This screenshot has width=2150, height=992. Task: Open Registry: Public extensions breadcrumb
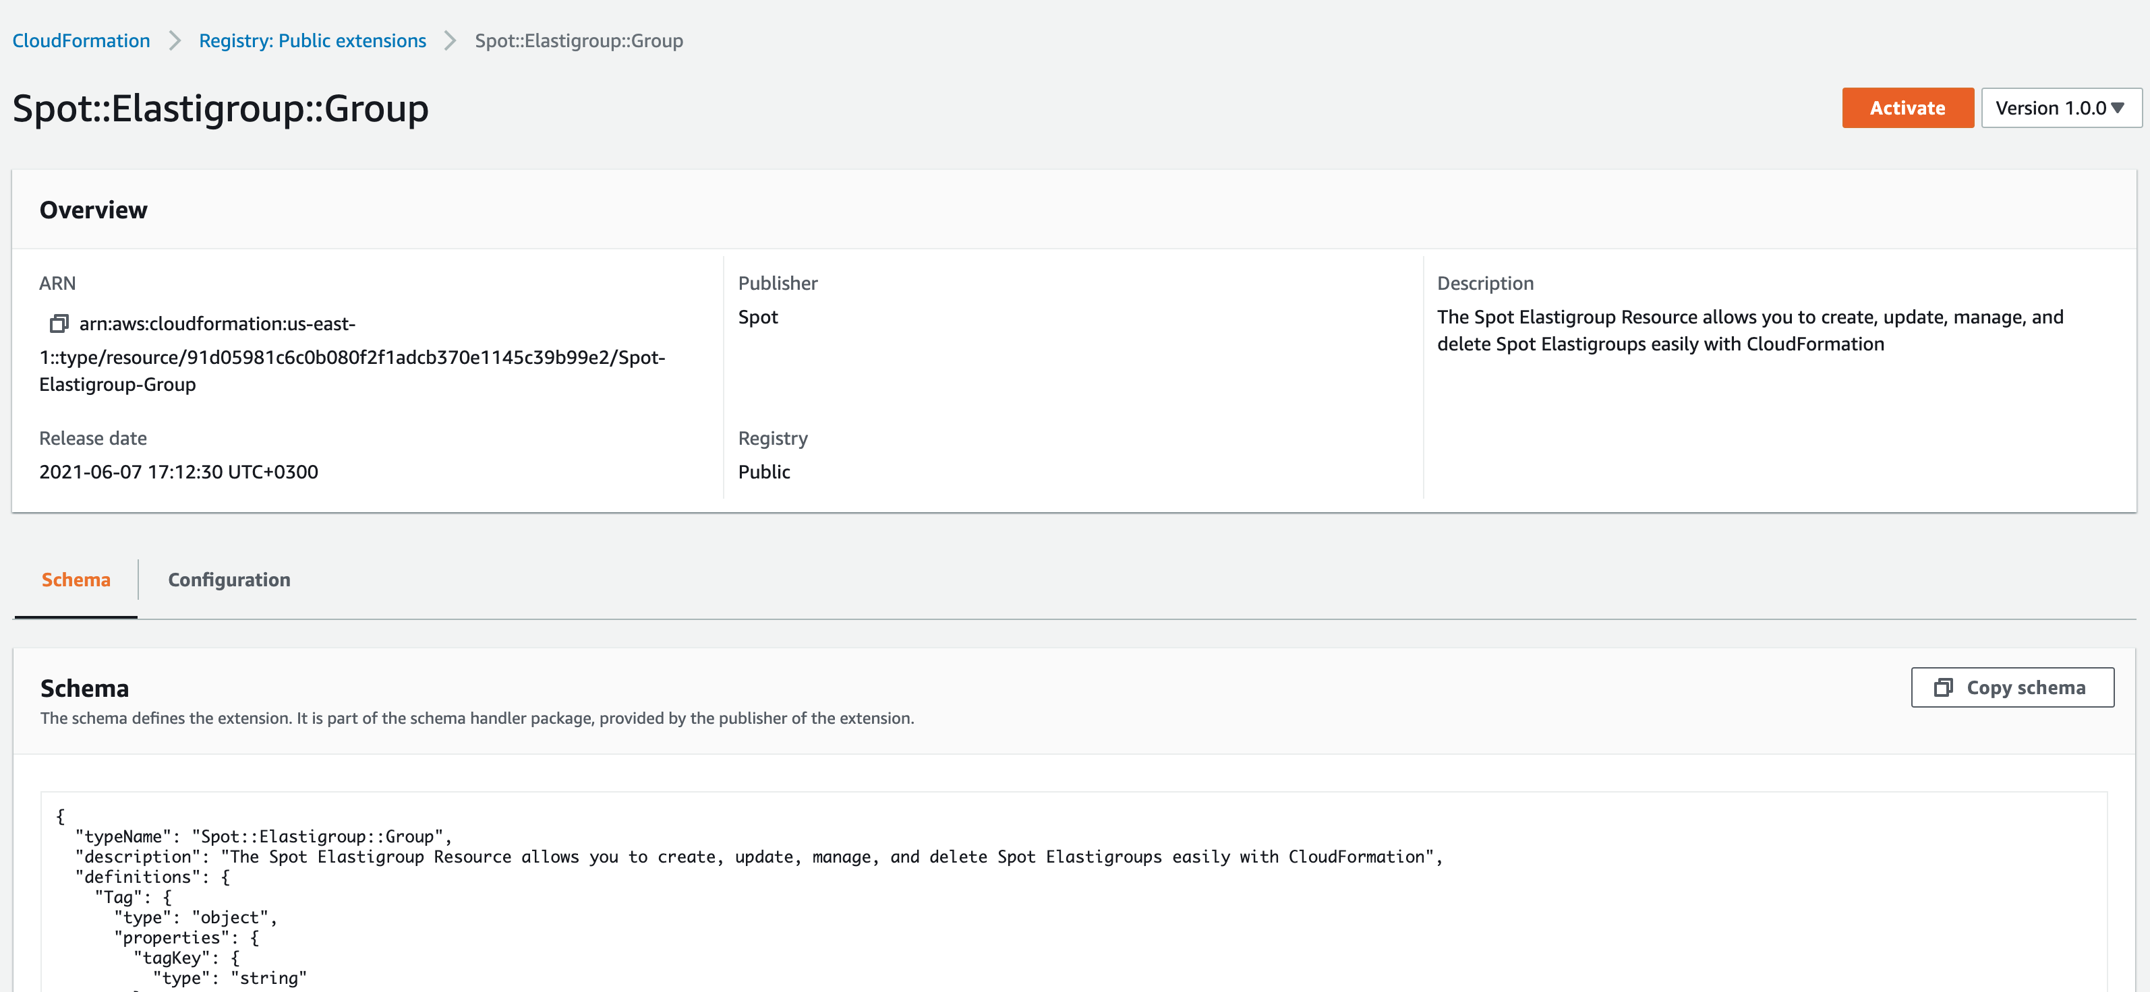pyautogui.click(x=312, y=41)
